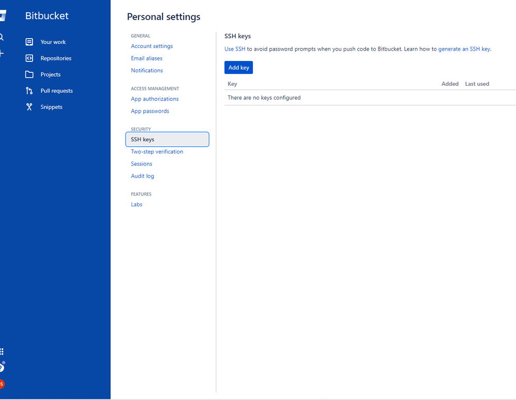Open the app switcher grid icon
Image resolution: width=516 pixels, height=400 pixels.
pyautogui.click(x=2, y=351)
